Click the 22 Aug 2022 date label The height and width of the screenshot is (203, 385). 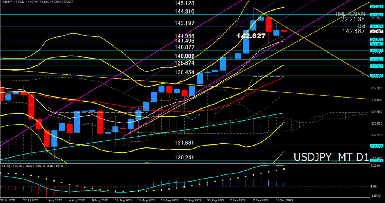click(170, 200)
